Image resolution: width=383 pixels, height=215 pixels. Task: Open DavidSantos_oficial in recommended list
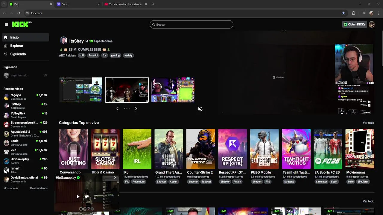coord(25,179)
